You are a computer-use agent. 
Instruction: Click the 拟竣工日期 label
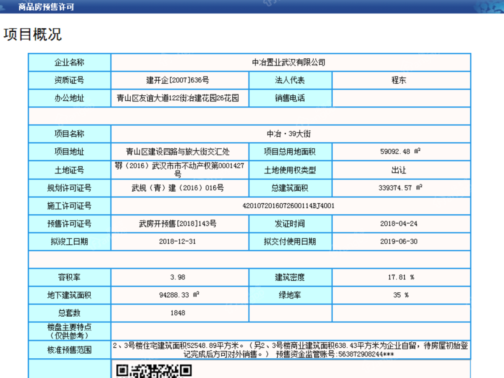point(69,241)
